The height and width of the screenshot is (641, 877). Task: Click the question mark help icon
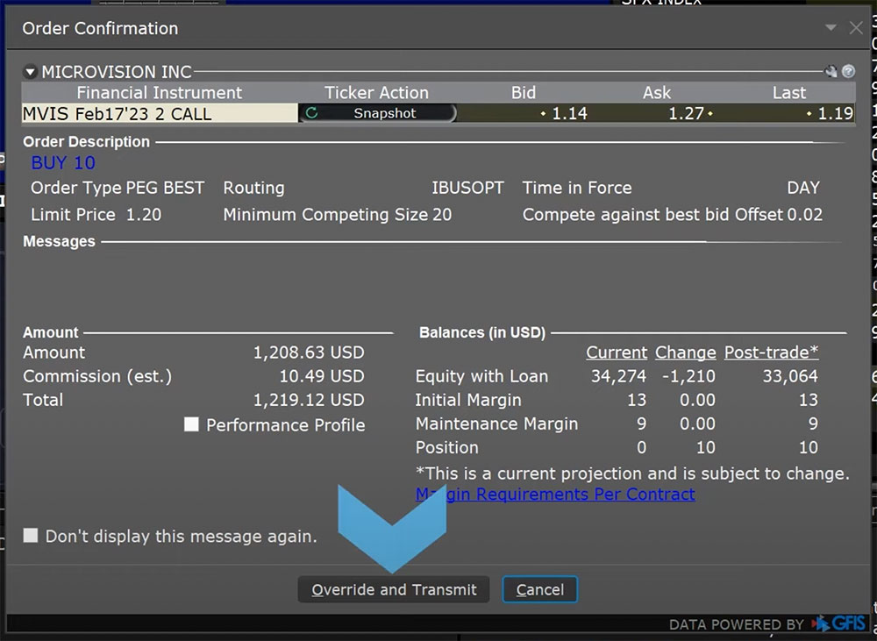coord(848,72)
